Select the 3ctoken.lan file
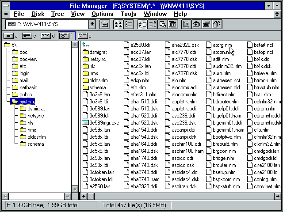 point(98,172)
